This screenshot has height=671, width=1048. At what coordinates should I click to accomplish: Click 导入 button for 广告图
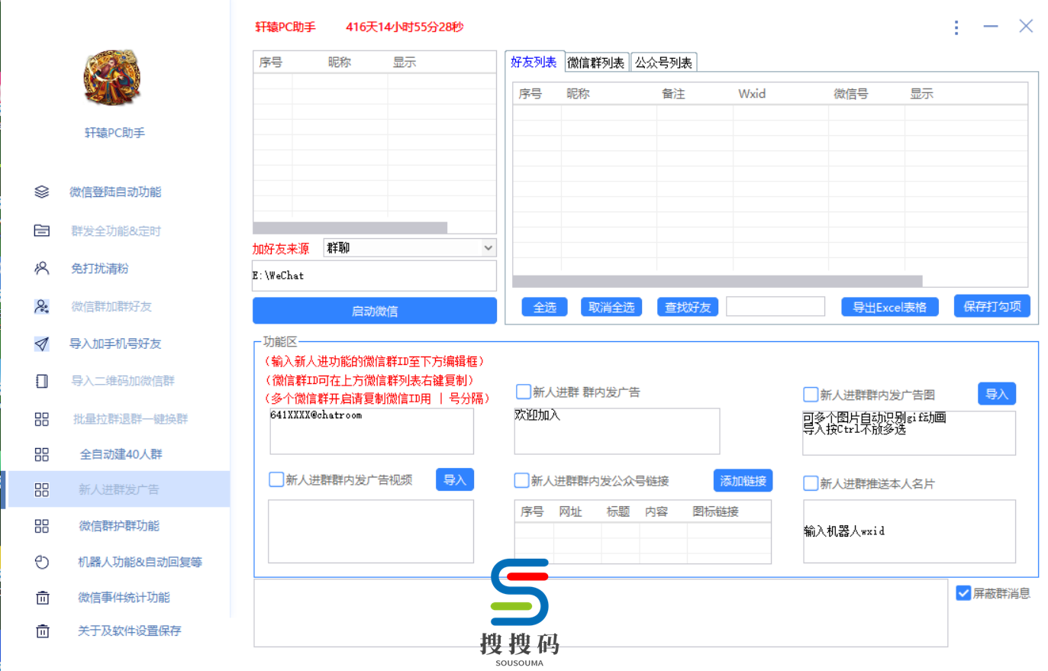pos(997,394)
